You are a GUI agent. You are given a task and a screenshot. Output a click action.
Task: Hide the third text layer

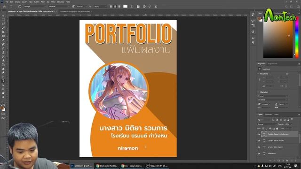coord(259,147)
